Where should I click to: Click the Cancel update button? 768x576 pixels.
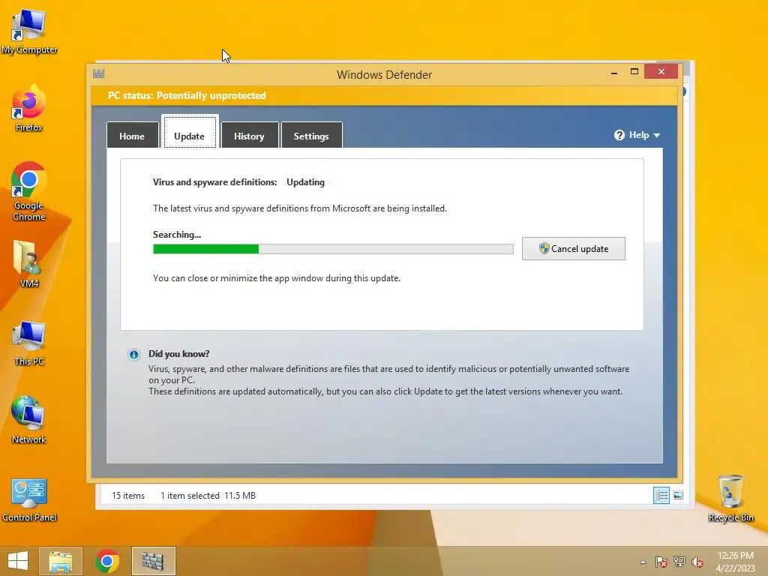coord(573,249)
